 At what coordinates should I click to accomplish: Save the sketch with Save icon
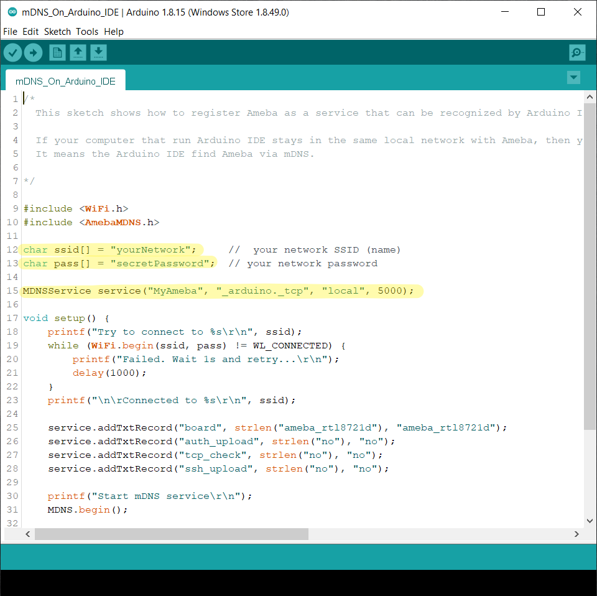pos(99,52)
